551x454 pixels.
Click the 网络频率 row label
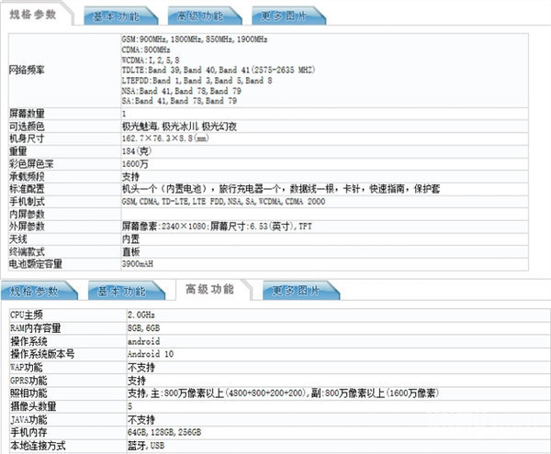click(27, 70)
